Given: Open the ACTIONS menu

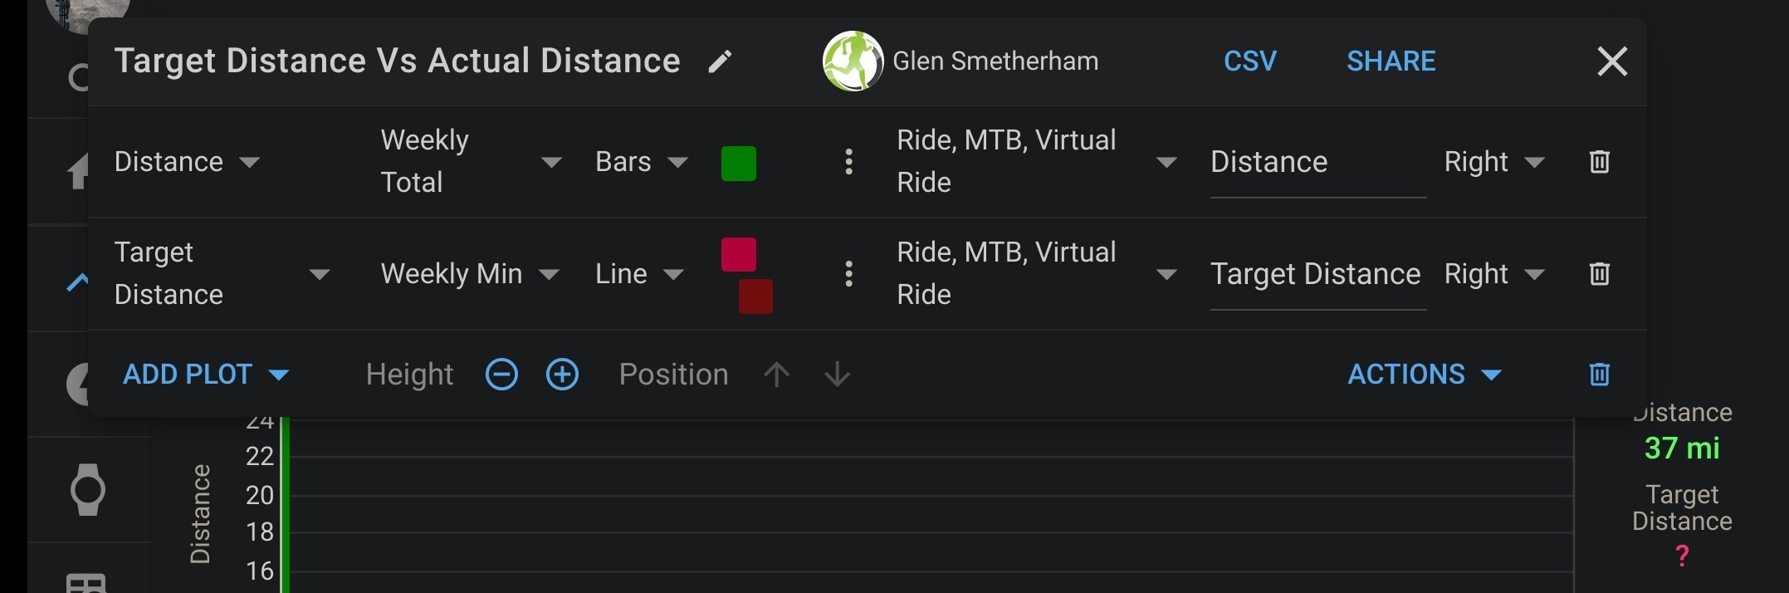Looking at the screenshot, I should (1425, 375).
